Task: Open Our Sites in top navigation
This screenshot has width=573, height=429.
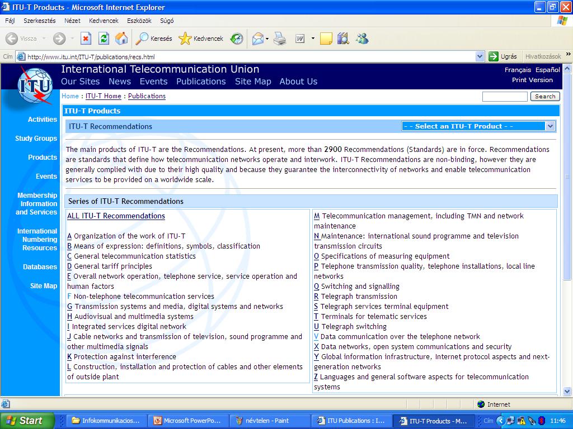Action: click(x=81, y=82)
